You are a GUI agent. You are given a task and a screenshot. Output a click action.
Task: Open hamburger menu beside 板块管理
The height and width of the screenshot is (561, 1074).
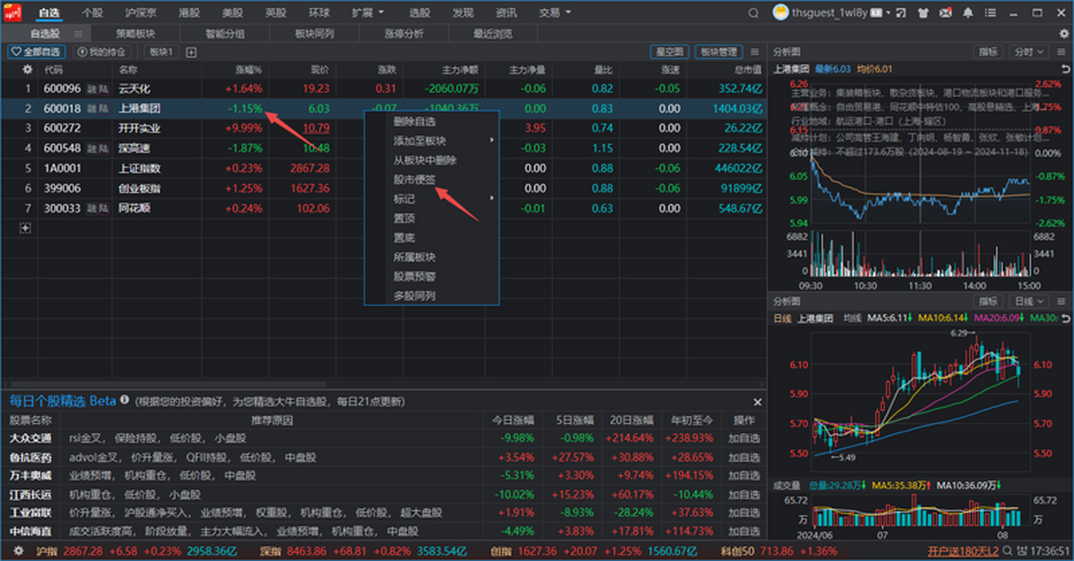754,52
